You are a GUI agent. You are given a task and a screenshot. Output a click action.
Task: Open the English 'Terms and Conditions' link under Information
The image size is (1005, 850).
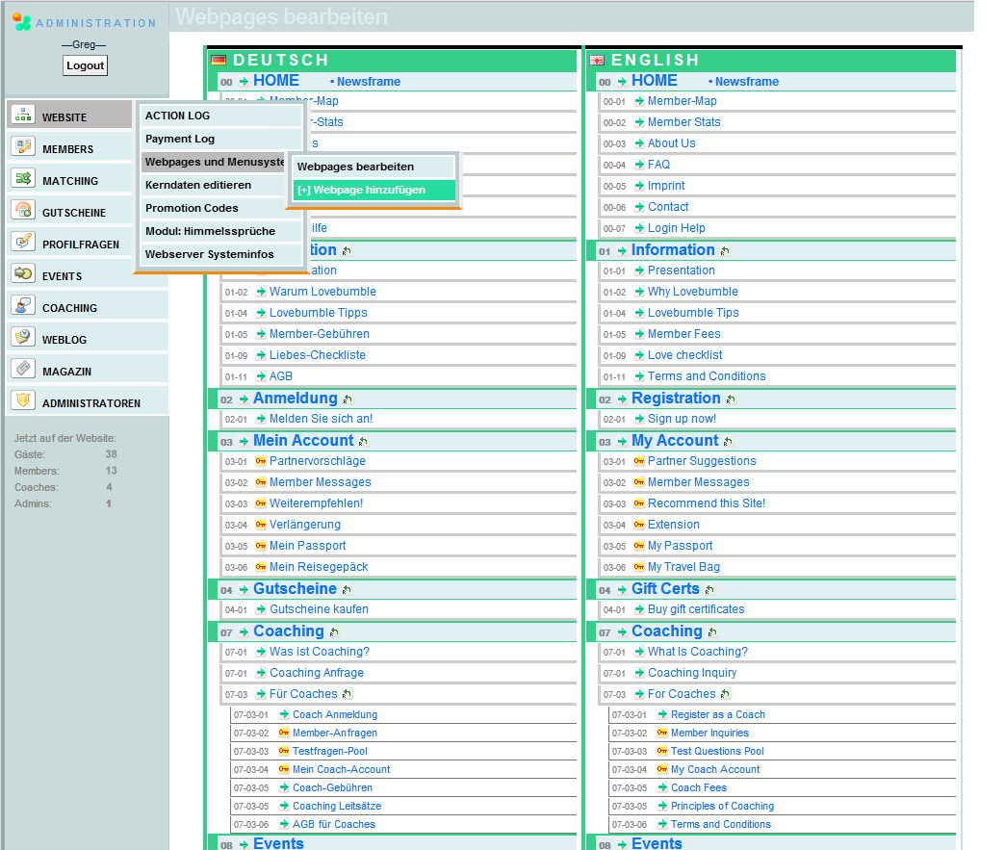[x=707, y=376]
